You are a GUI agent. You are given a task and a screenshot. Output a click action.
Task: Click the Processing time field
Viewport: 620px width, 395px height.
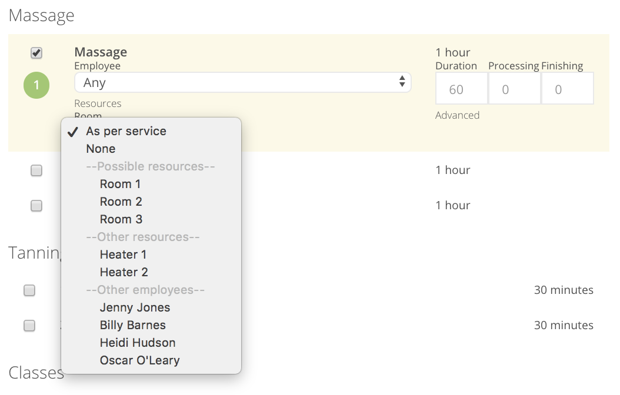(x=514, y=89)
